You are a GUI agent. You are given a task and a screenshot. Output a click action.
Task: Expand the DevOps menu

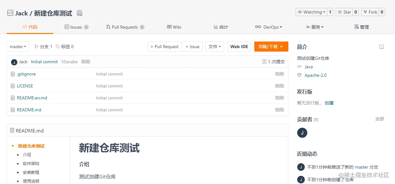[x=268, y=27]
